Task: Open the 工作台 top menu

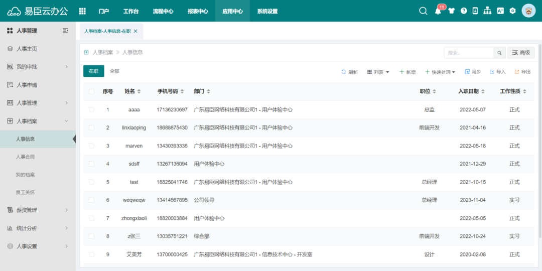Action: 131,11
